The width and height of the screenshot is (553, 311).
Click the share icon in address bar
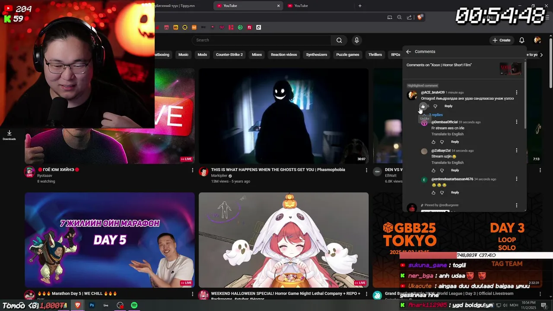[x=409, y=17]
